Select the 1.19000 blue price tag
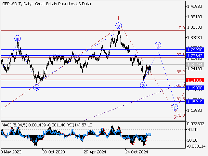This screenshot has height=156, width=208. point(195,88)
